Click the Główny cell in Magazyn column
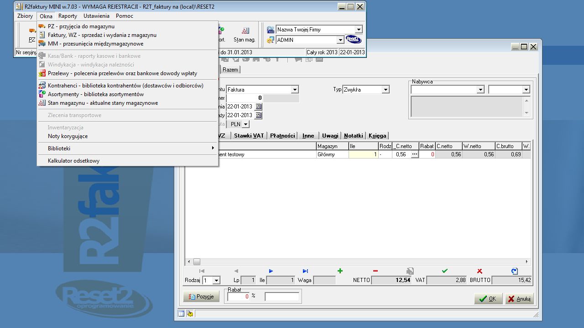This screenshot has height=328, width=584. click(332, 154)
